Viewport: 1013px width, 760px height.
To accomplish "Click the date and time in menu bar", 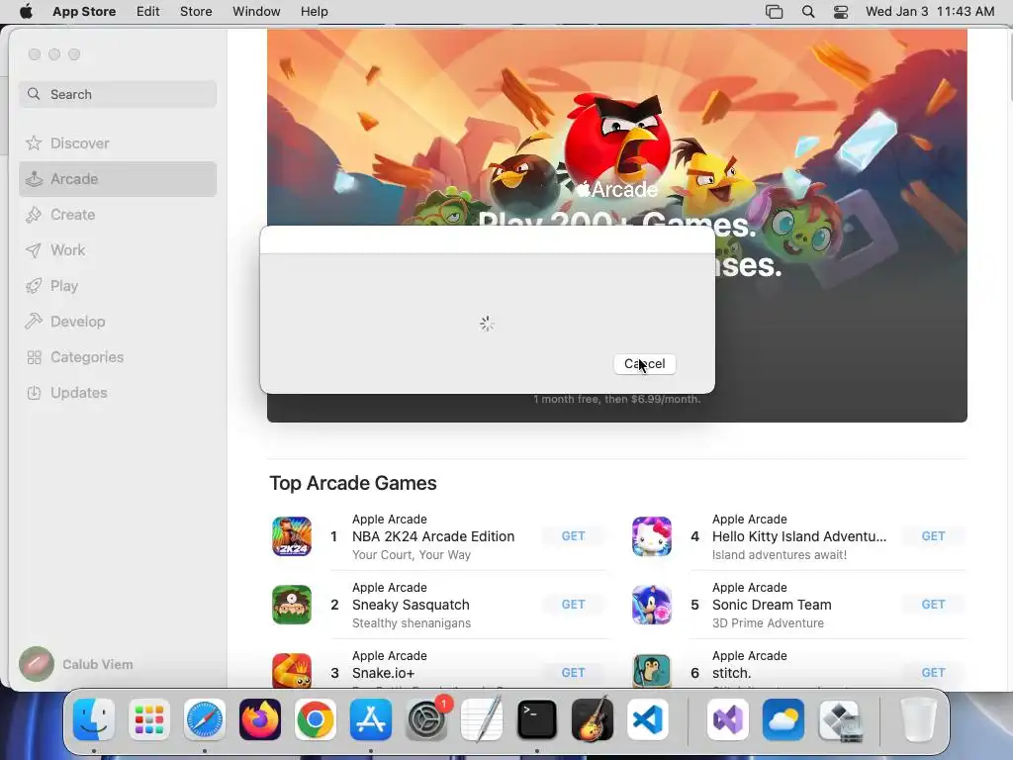I will coord(930,12).
